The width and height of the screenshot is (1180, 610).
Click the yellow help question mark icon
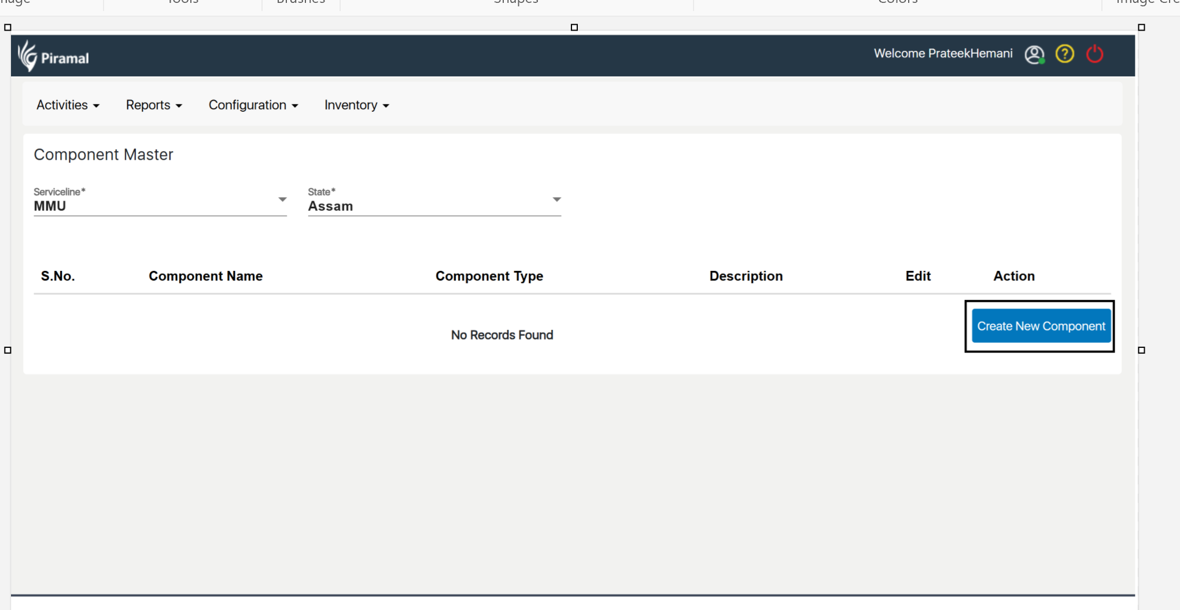1065,54
